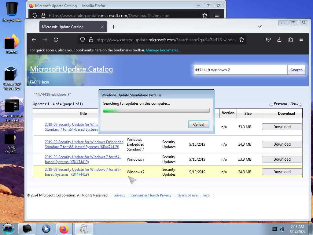Image resolution: width=313 pixels, height=235 pixels.
Task: Reload the Update Catalog search page
Action: click(x=56, y=40)
